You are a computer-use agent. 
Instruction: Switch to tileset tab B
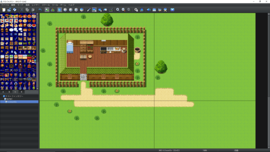[x=9, y=92]
